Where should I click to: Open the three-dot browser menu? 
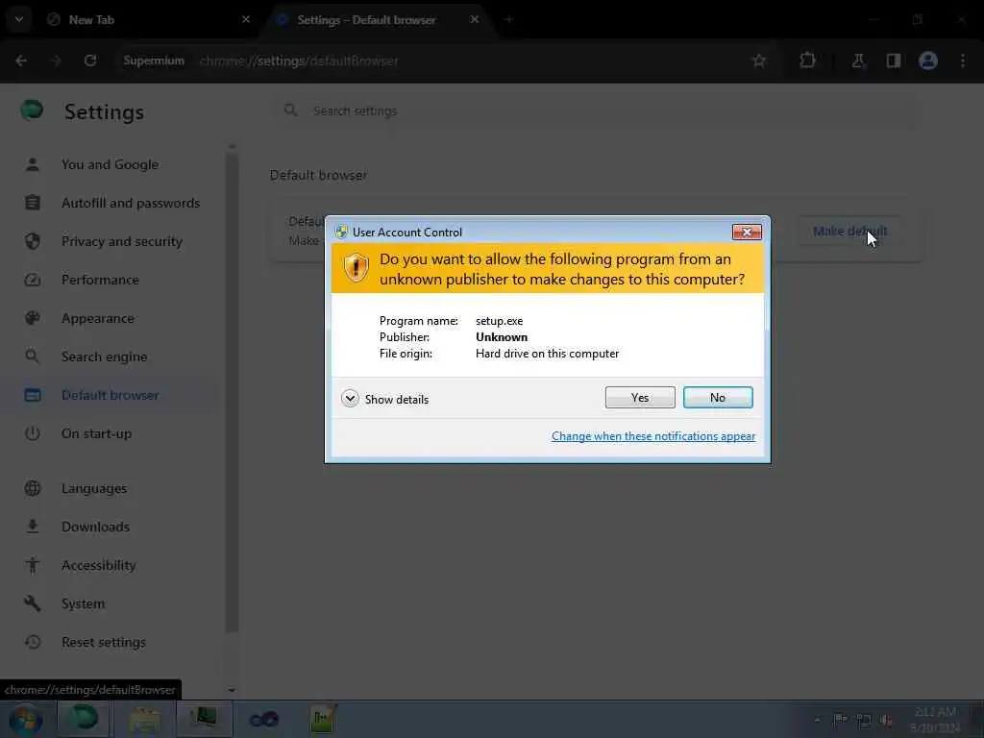963,61
